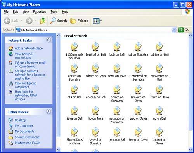Click the temp on Bali share icon

coord(117,132)
